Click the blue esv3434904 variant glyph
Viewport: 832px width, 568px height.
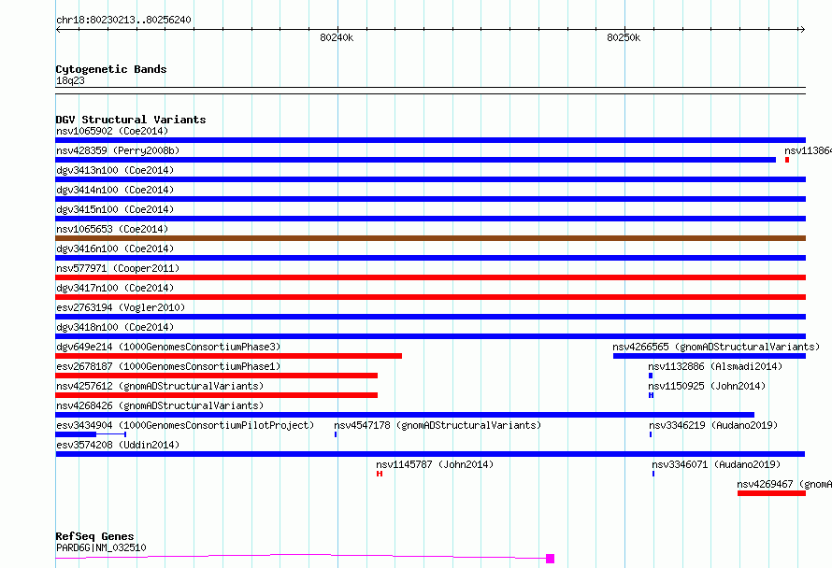(x=91, y=434)
